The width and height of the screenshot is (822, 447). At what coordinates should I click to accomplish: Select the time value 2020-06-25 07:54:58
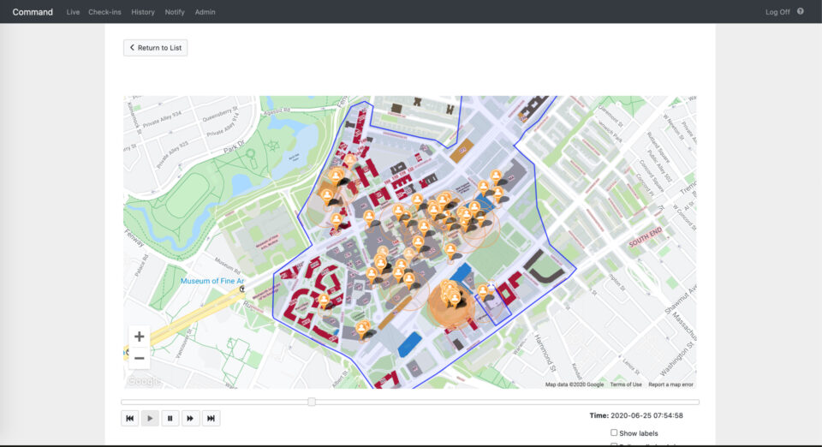point(647,415)
